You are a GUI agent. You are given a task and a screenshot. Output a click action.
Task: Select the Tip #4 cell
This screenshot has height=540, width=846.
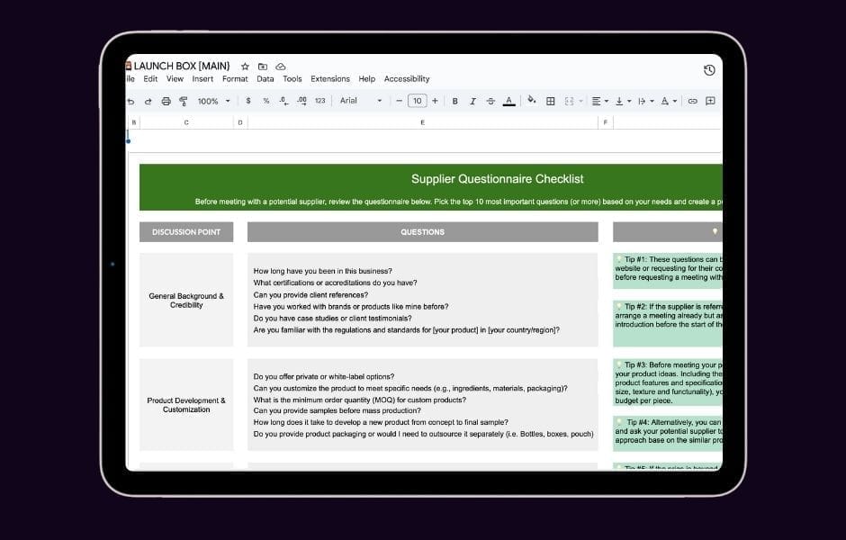pos(668,433)
